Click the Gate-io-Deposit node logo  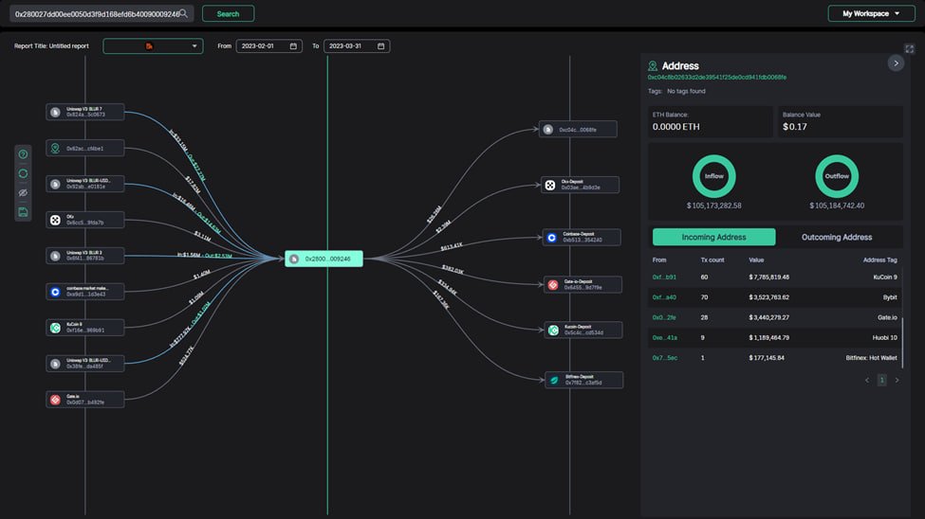click(x=553, y=285)
